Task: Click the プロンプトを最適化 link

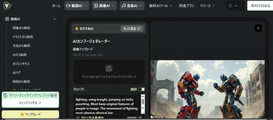Action: pyautogui.click(x=90, y=118)
